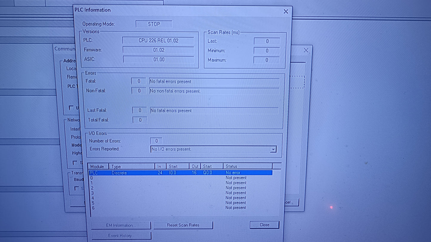Click the Event History button
431x242 pixels.
[x=121, y=235]
